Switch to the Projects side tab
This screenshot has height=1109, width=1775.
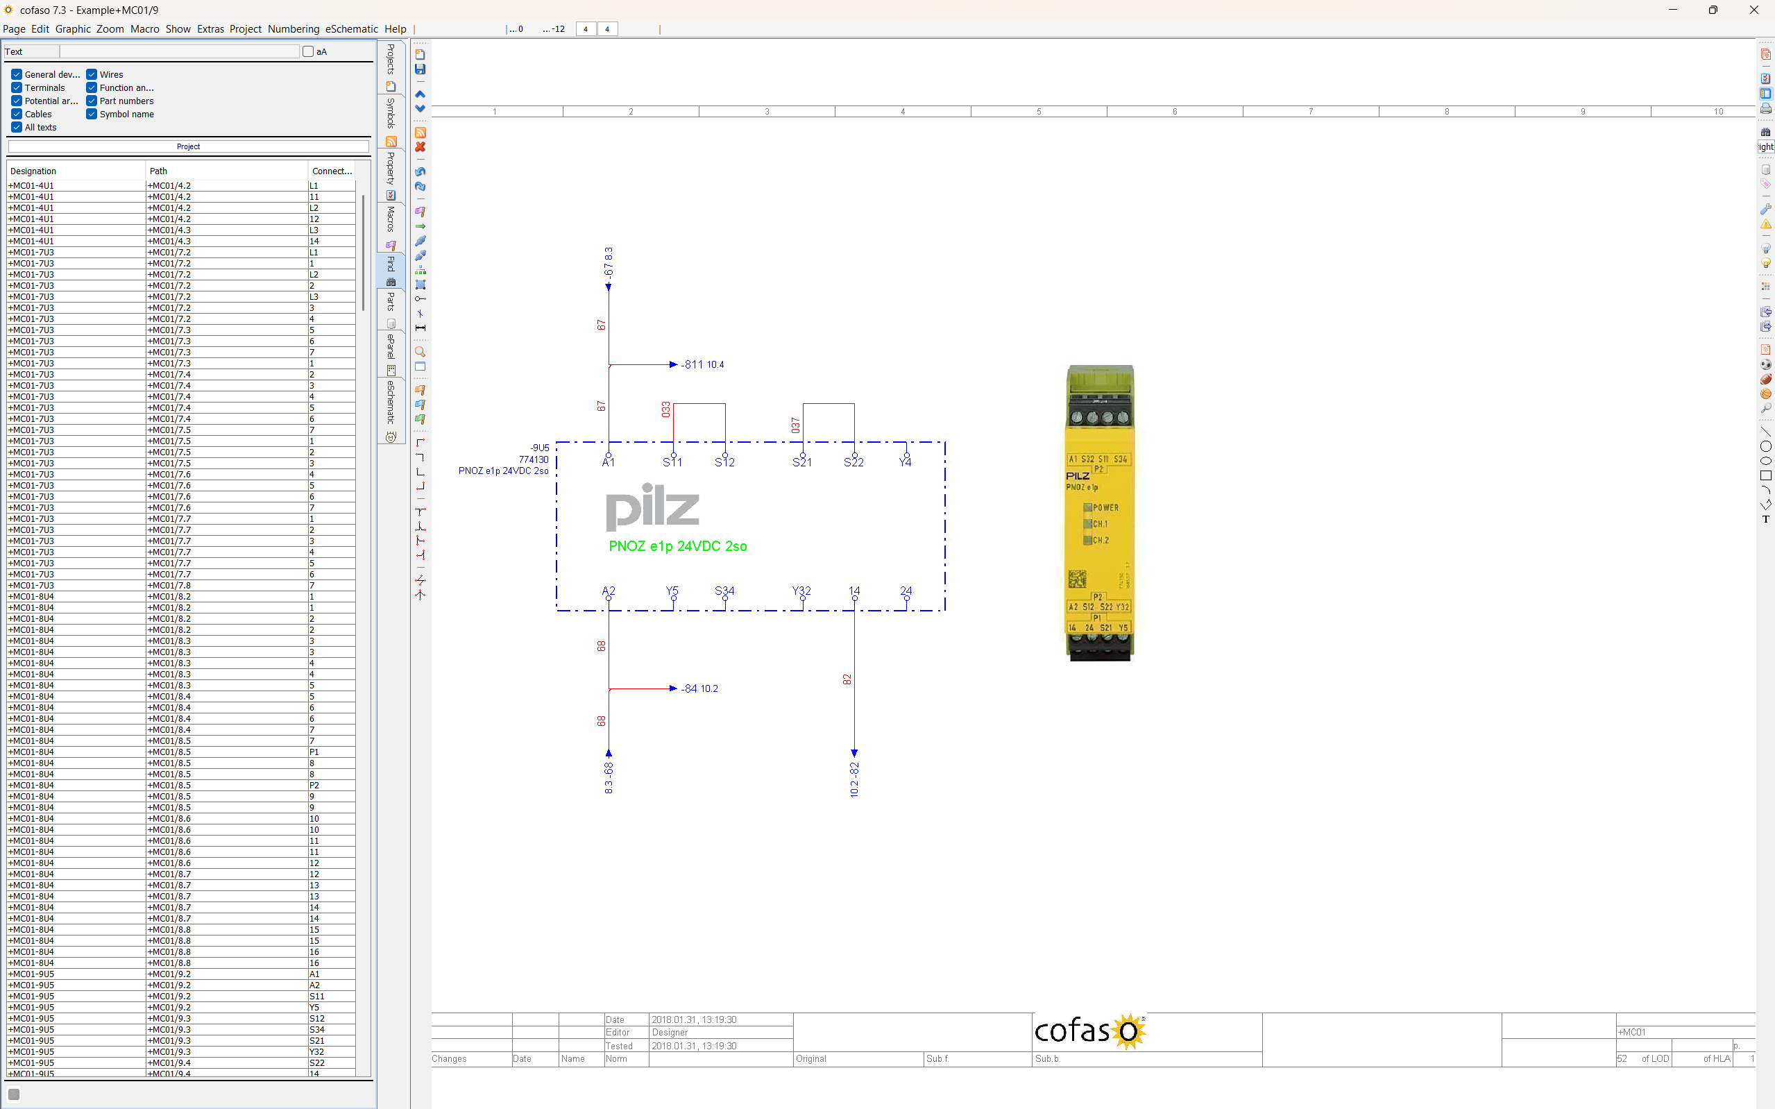391,67
